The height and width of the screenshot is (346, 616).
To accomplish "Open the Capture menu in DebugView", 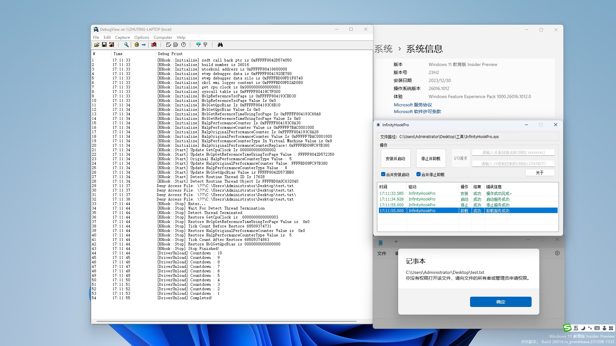I will [x=123, y=37].
